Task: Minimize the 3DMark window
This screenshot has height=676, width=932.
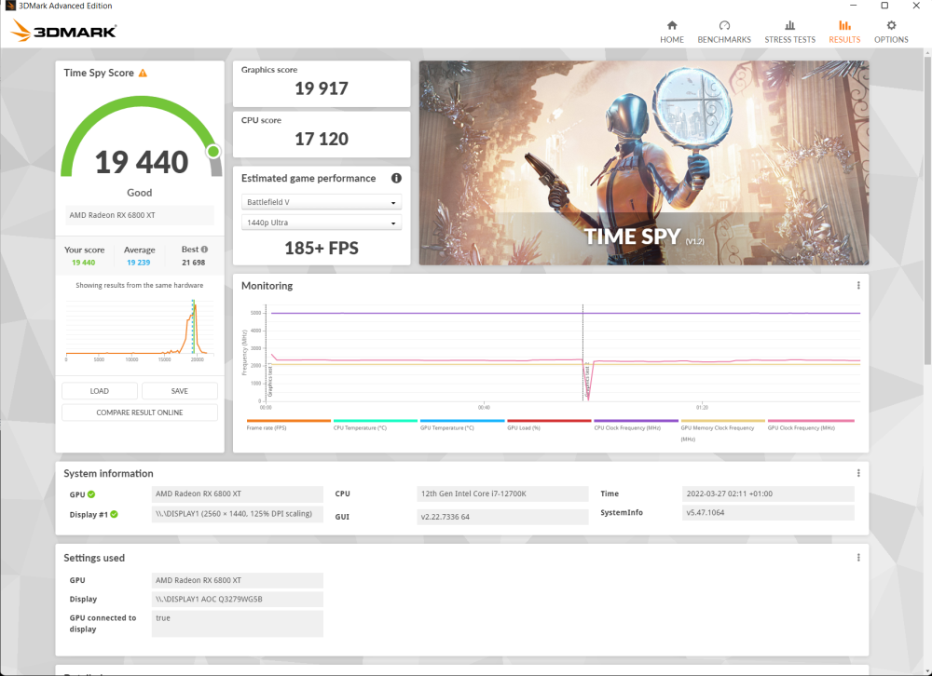Action: (854, 6)
